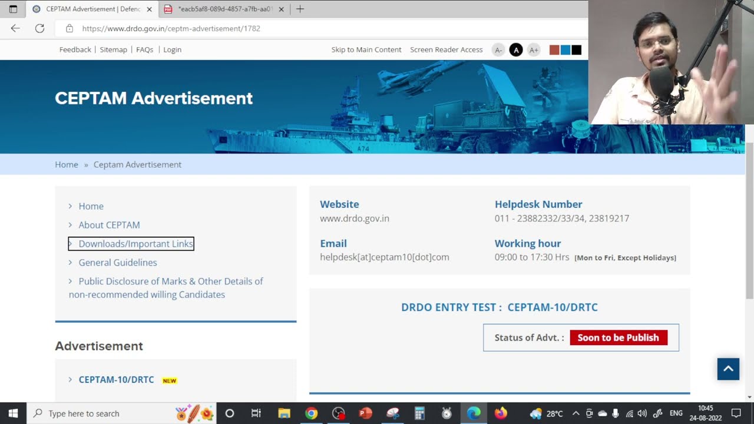
Task: Open Screen Reader Access
Action: [446, 49]
